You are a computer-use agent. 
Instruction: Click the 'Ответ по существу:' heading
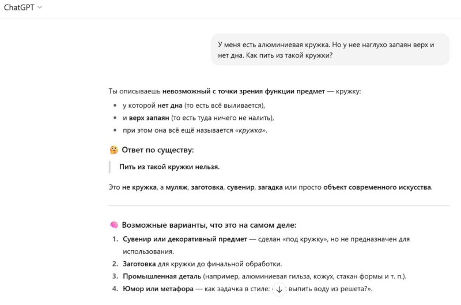pyautogui.click(x=157, y=150)
